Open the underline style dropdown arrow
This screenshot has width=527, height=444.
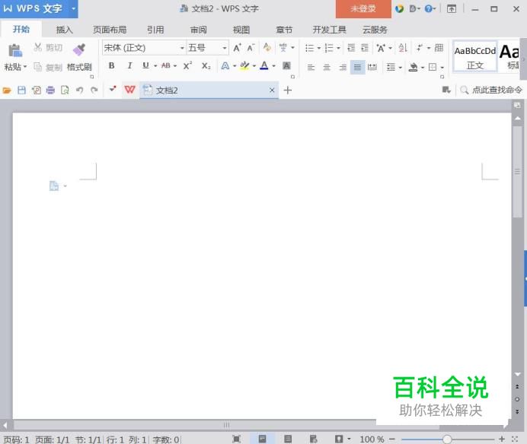click(x=155, y=66)
